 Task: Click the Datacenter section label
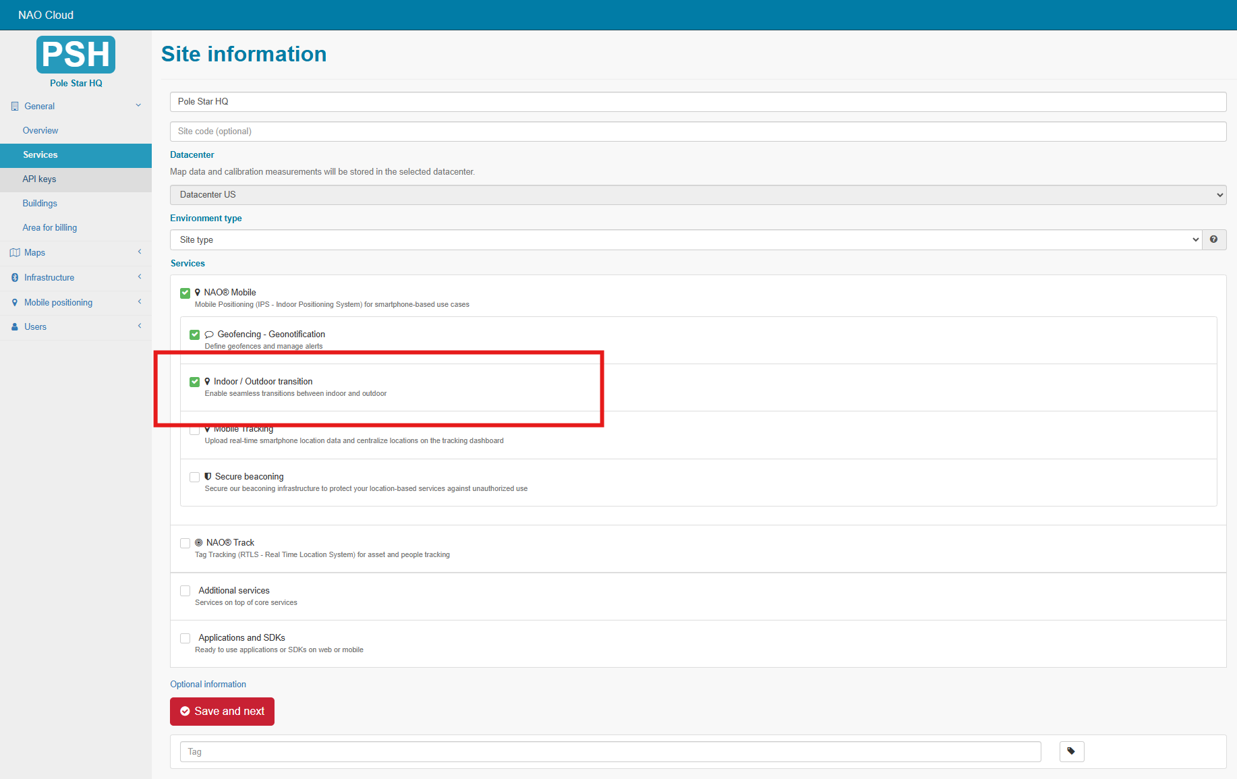(x=192, y=154)
